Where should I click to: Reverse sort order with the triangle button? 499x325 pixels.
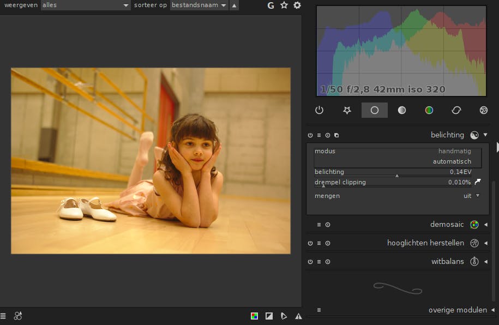[x=234, y=5]
